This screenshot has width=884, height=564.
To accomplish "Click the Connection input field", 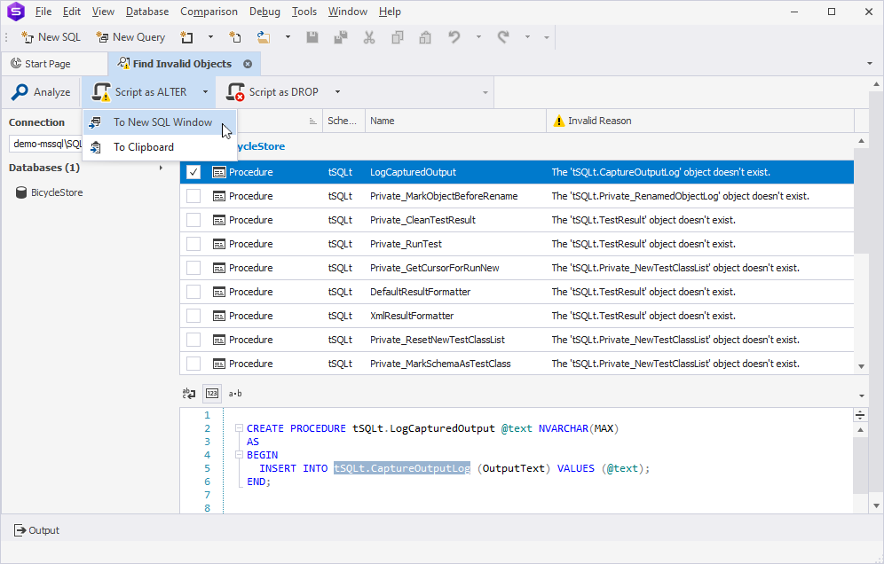I will pos(46,144).
